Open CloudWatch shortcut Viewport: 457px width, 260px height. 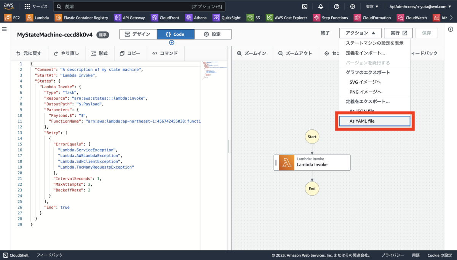412,18
